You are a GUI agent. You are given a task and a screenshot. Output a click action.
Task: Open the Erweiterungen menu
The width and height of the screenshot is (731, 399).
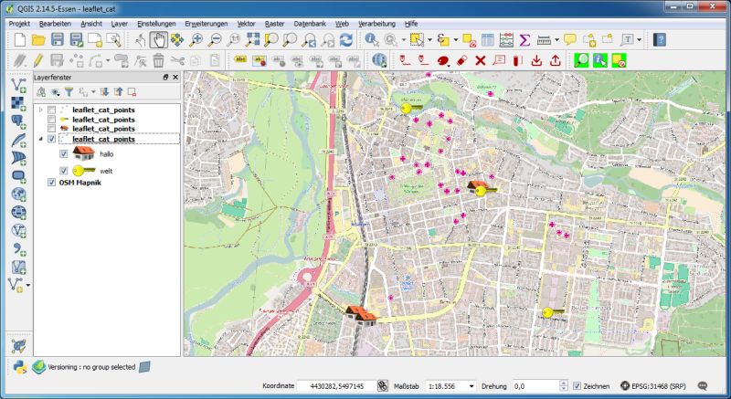point(207,24)
